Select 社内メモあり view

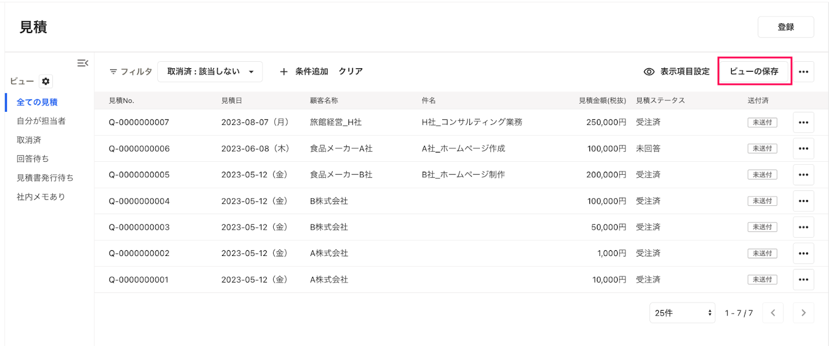tap(41, 197)
